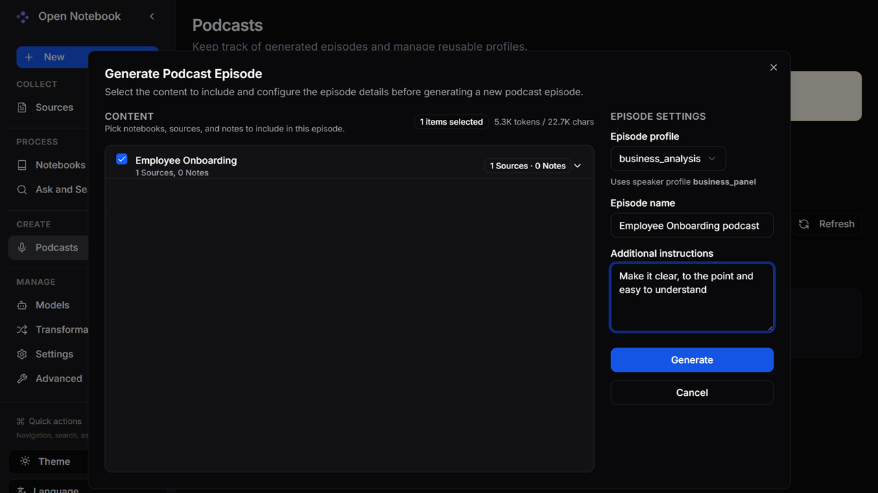Click the Podcasts page heading
The height and width of the screenshot is (493, 878).
coord(227,25)
